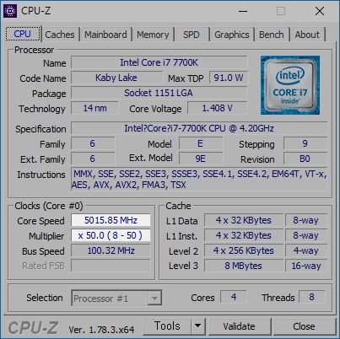Click the L1 Data 4 x 32 KBytes value

pyautogui.click(x=244, y=220)
